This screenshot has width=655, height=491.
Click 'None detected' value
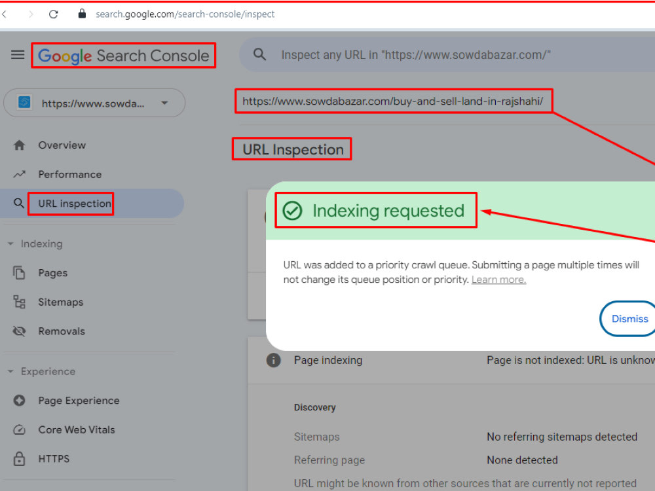(x=522, y=460)
